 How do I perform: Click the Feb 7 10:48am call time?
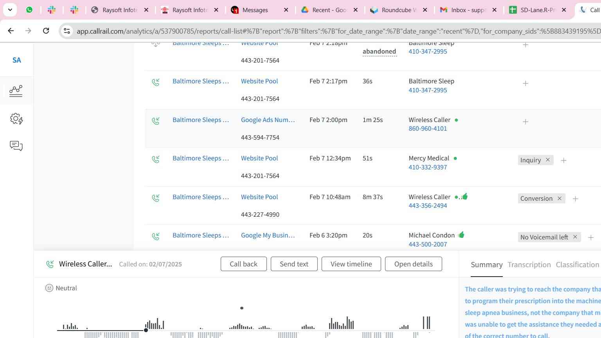pos(330,197)
